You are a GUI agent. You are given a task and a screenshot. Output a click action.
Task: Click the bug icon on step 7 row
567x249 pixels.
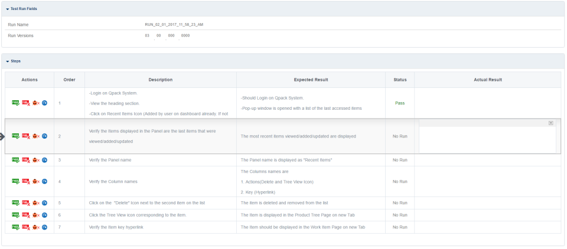(x=35, y=227)
